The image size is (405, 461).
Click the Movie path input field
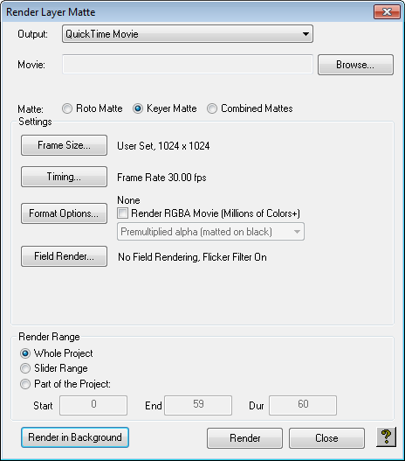click(188, 64)
